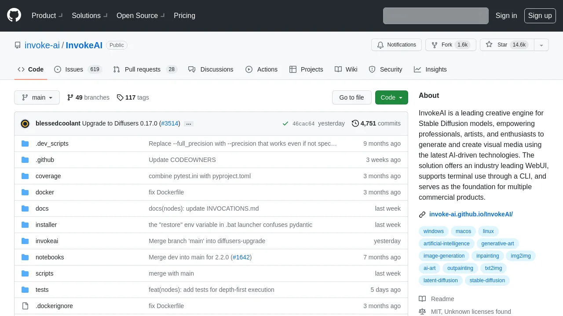
Task: Select the inpainting topic tag
Action: point(488,256)
